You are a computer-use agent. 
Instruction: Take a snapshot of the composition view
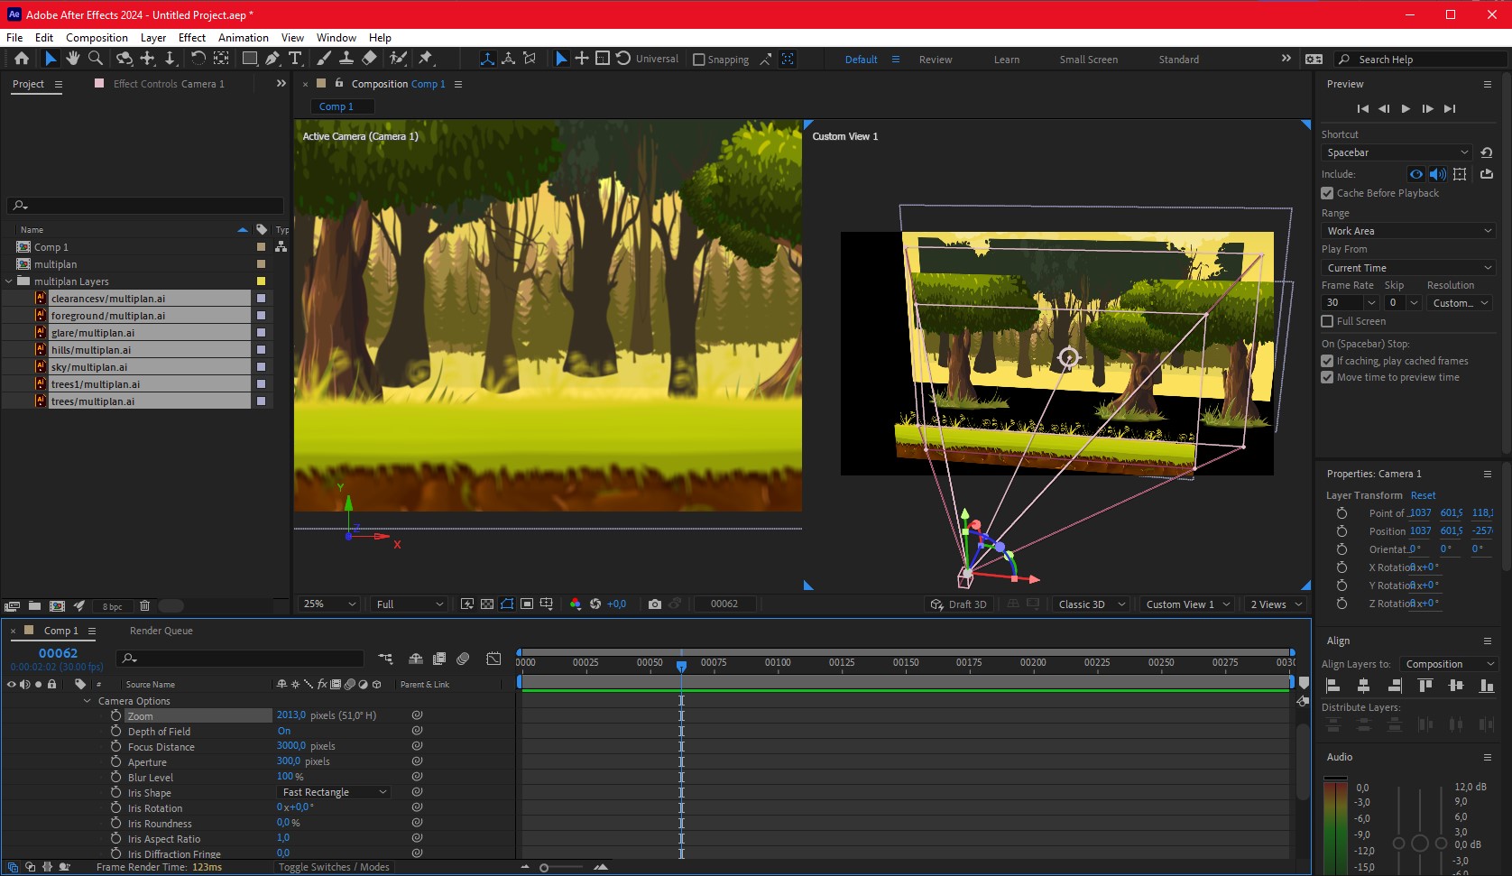655,604
